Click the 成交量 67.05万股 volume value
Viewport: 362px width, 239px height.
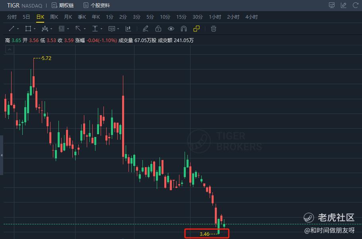tap(137, 40)
